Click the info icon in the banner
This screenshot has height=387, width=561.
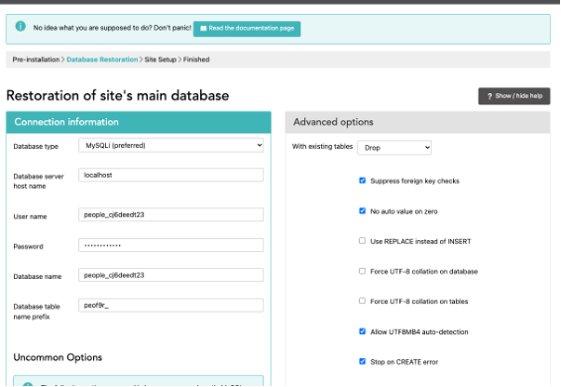(x=21, y=26)
